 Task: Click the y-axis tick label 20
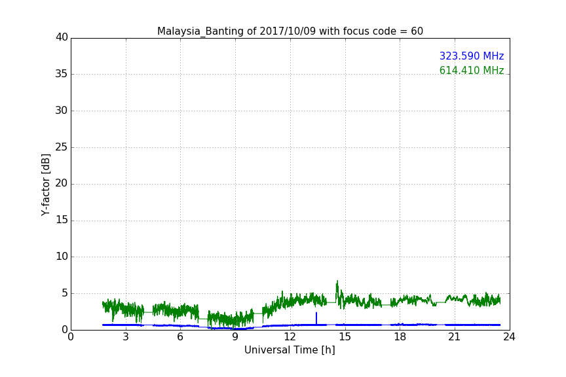coord(62,184)
